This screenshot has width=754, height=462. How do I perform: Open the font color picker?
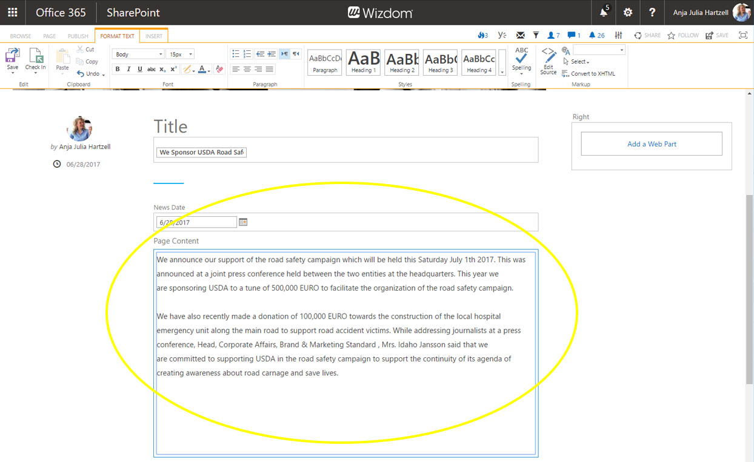click(203, 70)
